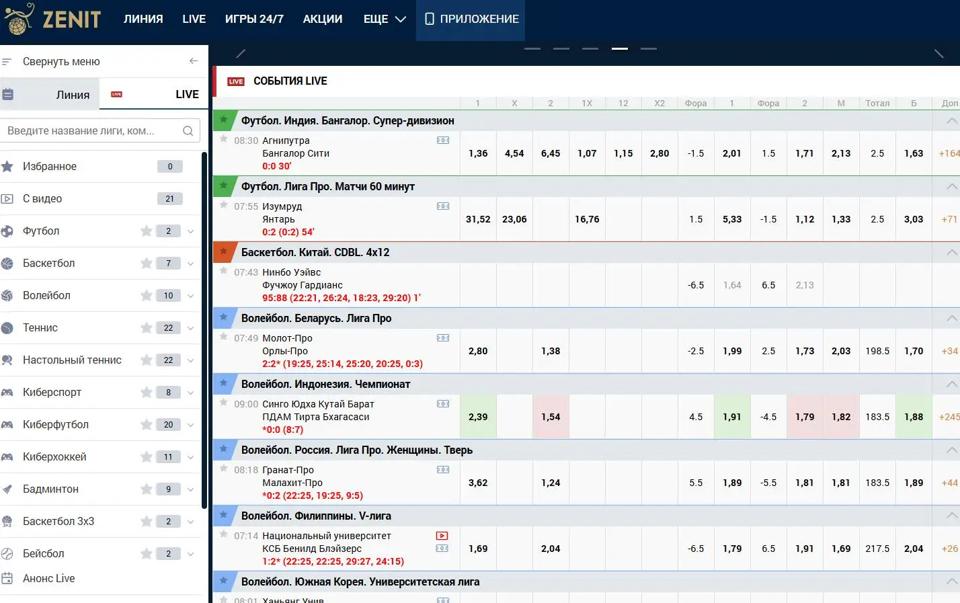Add Теннис to favorites via star

click(x=146, y=328)
